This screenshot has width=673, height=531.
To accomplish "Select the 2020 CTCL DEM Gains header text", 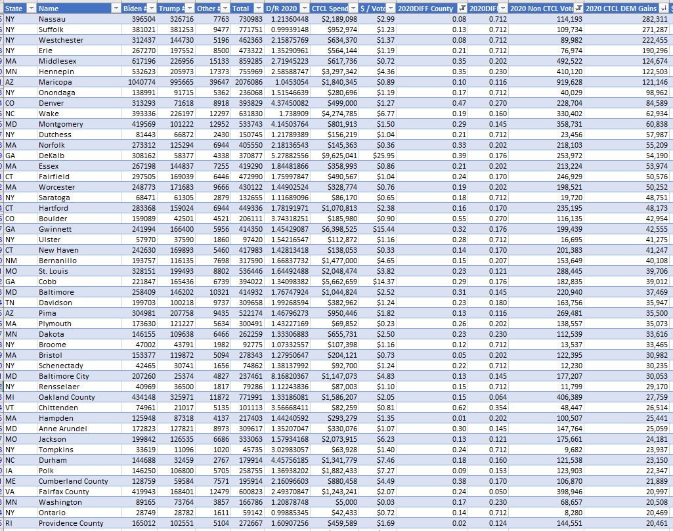I will point(621,9).
